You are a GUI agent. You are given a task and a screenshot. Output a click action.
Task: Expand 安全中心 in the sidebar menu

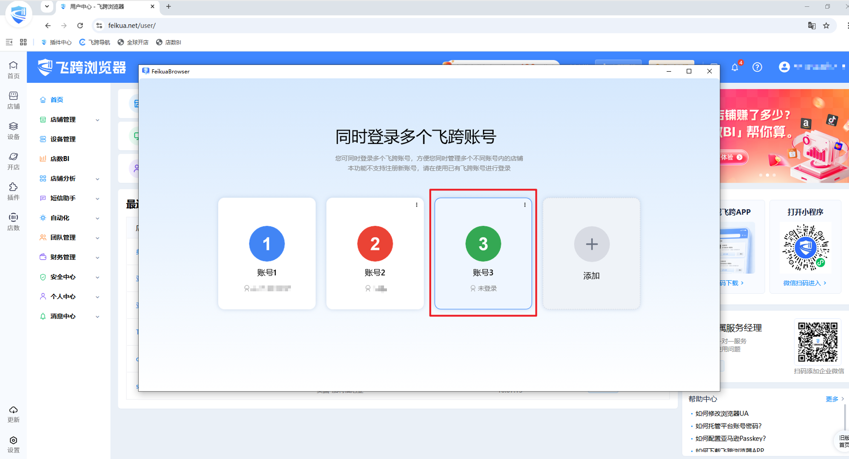pyautogui.click(x=69, y=277)
